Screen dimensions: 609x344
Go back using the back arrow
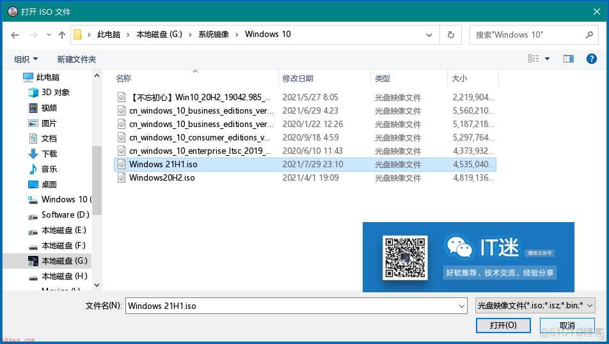point(15,35)
